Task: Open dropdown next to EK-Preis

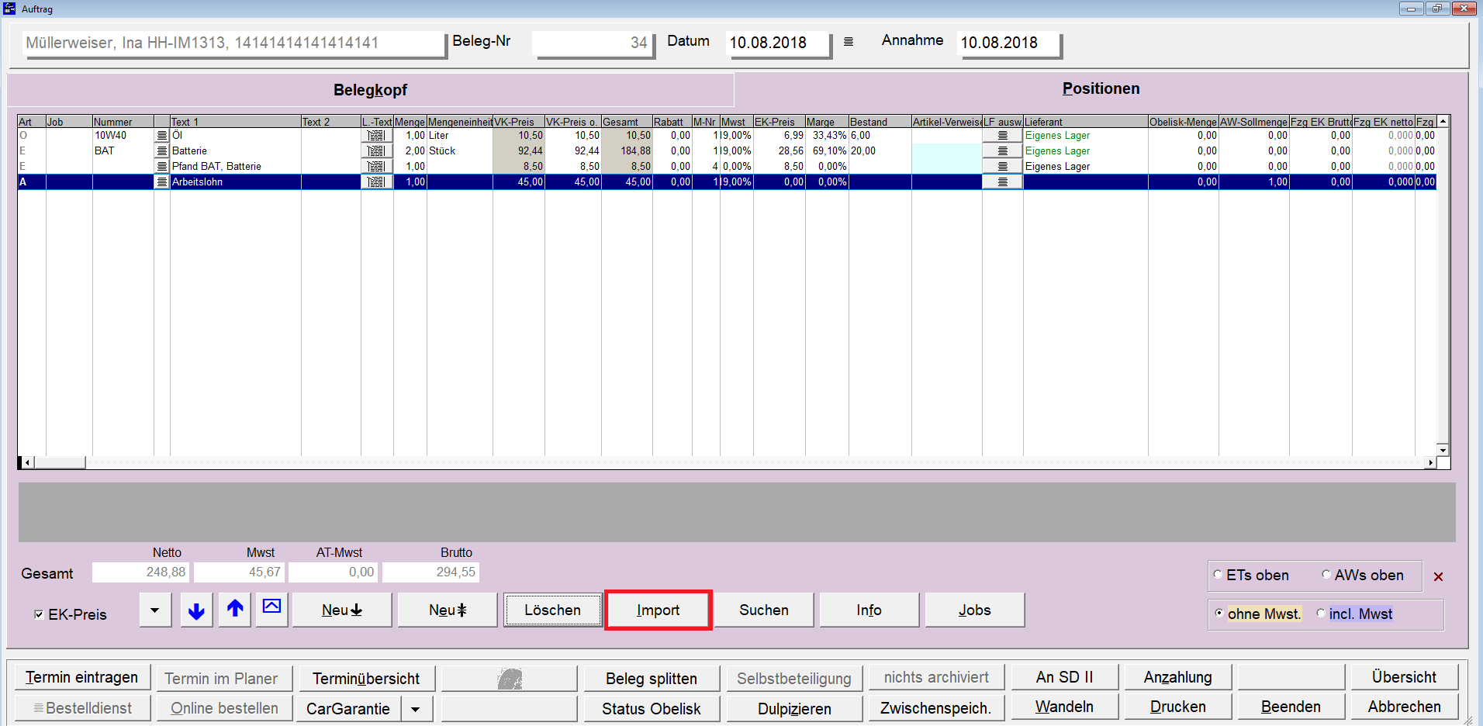Action: [155, 610]
